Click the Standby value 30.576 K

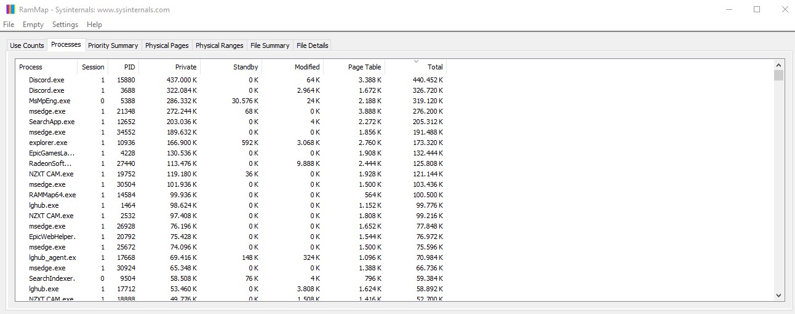coord(245,101)
